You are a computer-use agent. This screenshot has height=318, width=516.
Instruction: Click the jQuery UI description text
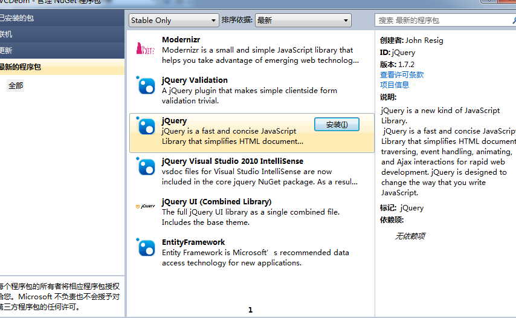(250, 217)
